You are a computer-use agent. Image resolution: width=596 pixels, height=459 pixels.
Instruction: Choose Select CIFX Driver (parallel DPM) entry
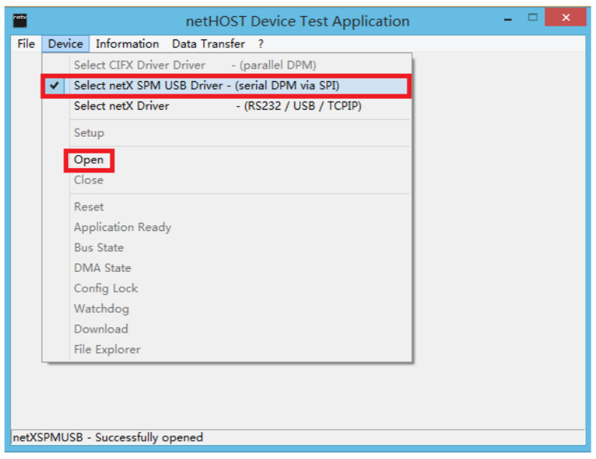click(227, 65)
